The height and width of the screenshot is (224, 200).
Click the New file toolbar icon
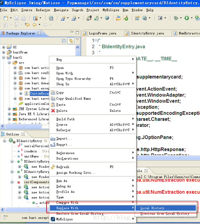pyautogui.click(x=6, y=18)
